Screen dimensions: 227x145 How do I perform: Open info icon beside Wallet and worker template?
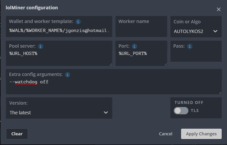click(78, 22)
